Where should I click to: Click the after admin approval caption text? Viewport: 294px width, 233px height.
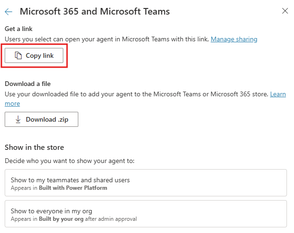111,219
